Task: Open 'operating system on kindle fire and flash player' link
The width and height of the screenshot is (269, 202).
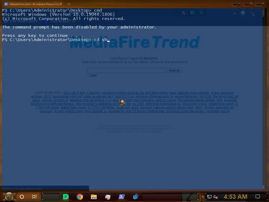Action: (135, 93)
